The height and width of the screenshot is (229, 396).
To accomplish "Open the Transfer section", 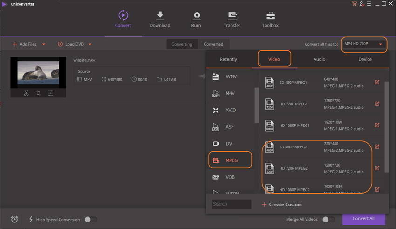I will pos(232,19).
